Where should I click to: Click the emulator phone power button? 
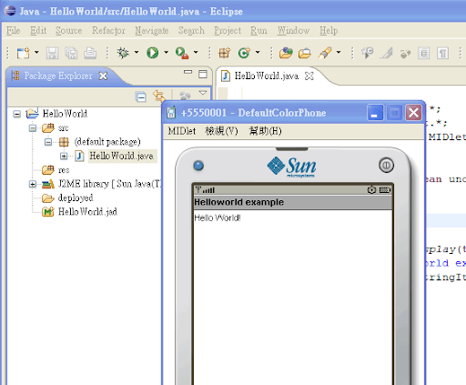[x=386, y=166]
